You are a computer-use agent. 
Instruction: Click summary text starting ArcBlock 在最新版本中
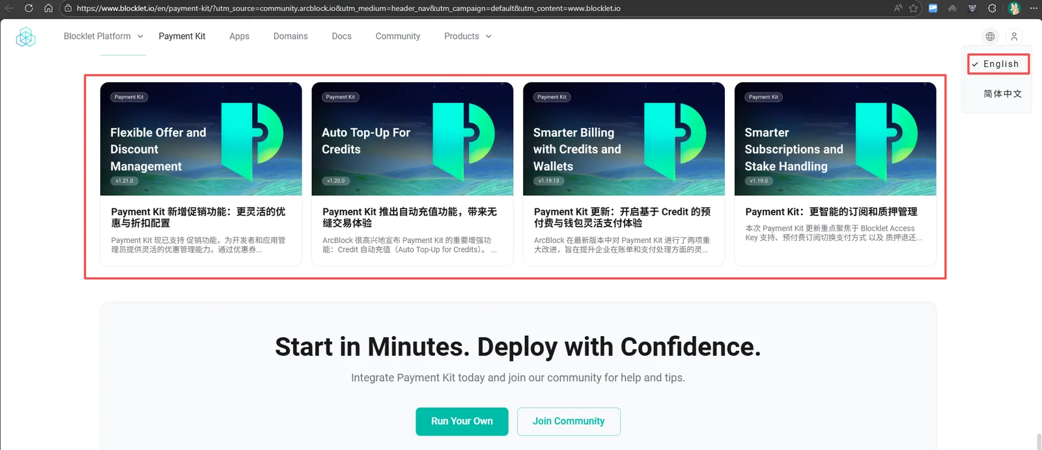tap(622, 245)
